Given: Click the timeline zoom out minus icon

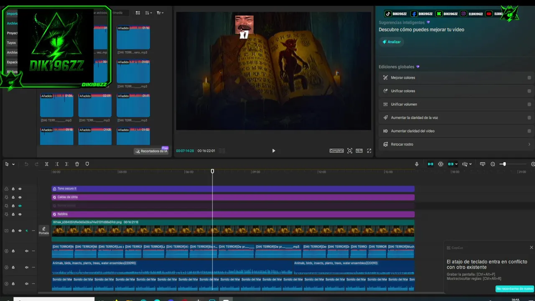Looking at the screenshot, I should point(493,164).
